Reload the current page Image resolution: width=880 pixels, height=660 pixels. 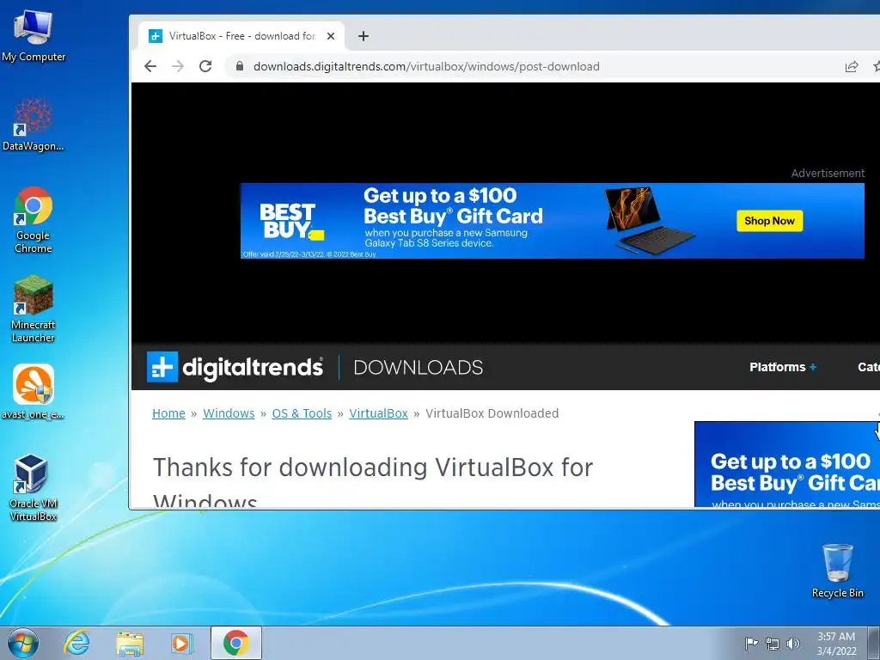(x=205, y=66)
